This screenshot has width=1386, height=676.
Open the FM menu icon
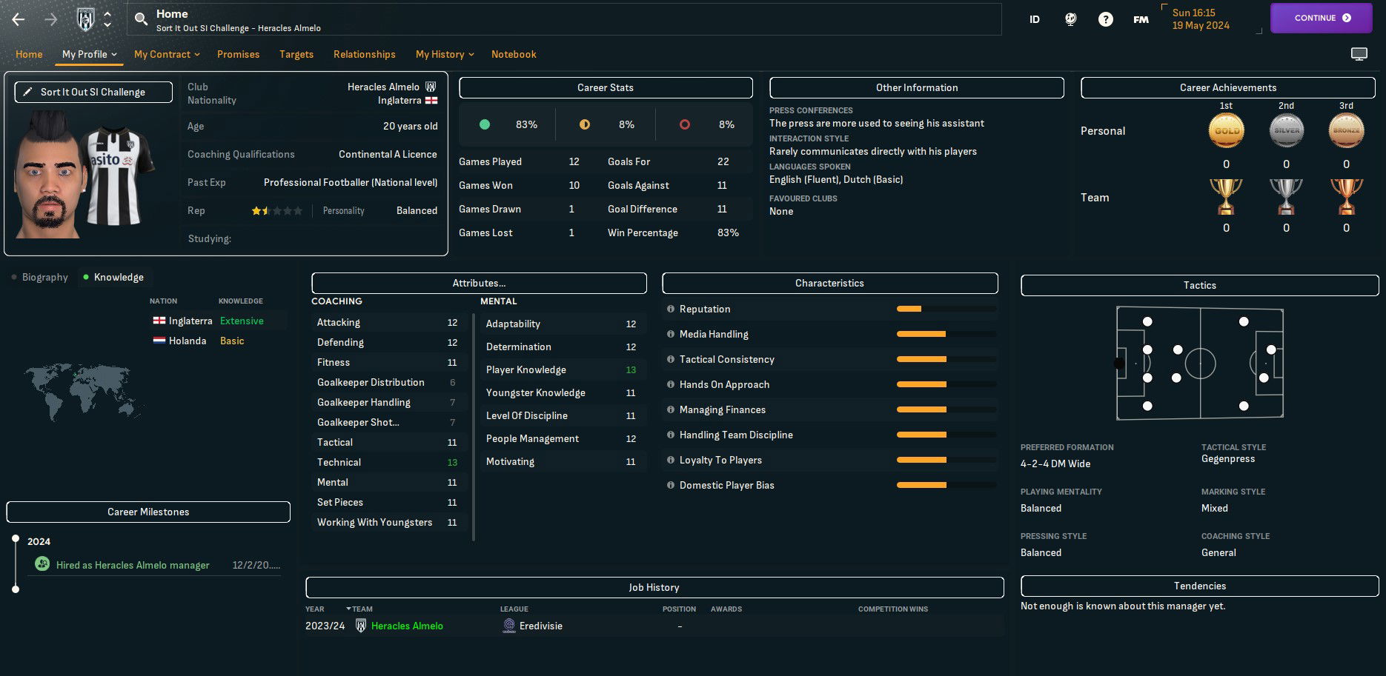click(1141, 19)
